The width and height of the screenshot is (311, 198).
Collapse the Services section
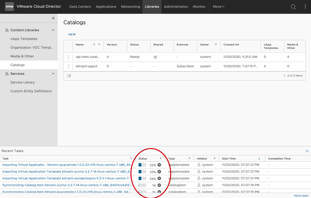coord(53,74)
